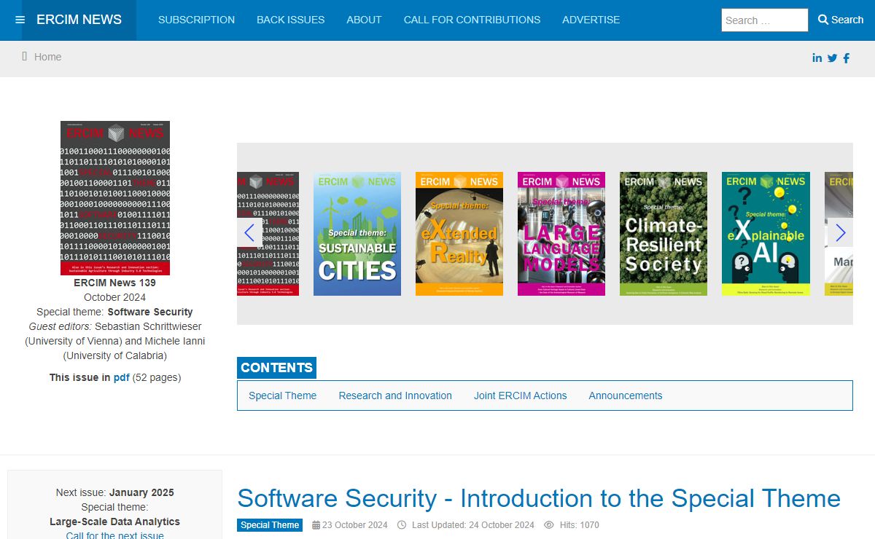Viewport: 875px width, 539px height.
Task: Click ERCIM NEWS site logo
Action: pos(79,20)
